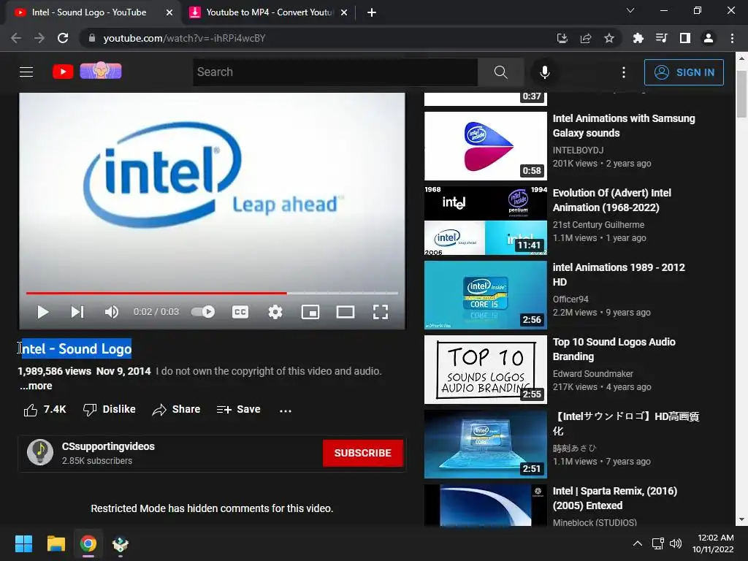This screenshot has height=561, width=748.
Task: Expand the description with ...more
Action: click(x=36, y=386)
